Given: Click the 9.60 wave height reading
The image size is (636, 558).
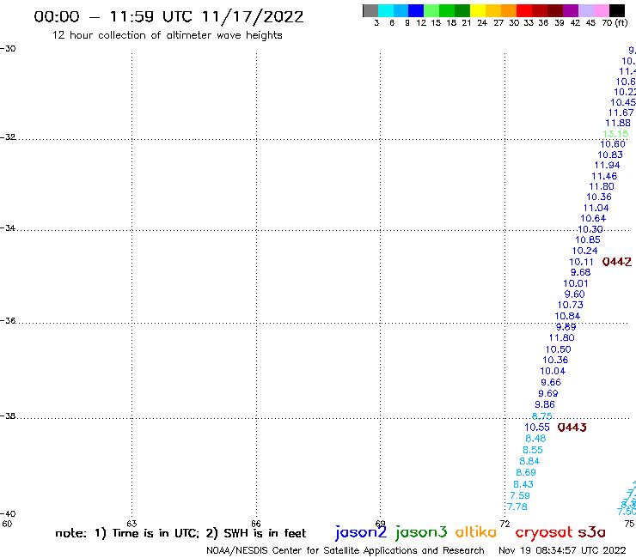Looking at the screenshot, I should [x=575, y=294].
